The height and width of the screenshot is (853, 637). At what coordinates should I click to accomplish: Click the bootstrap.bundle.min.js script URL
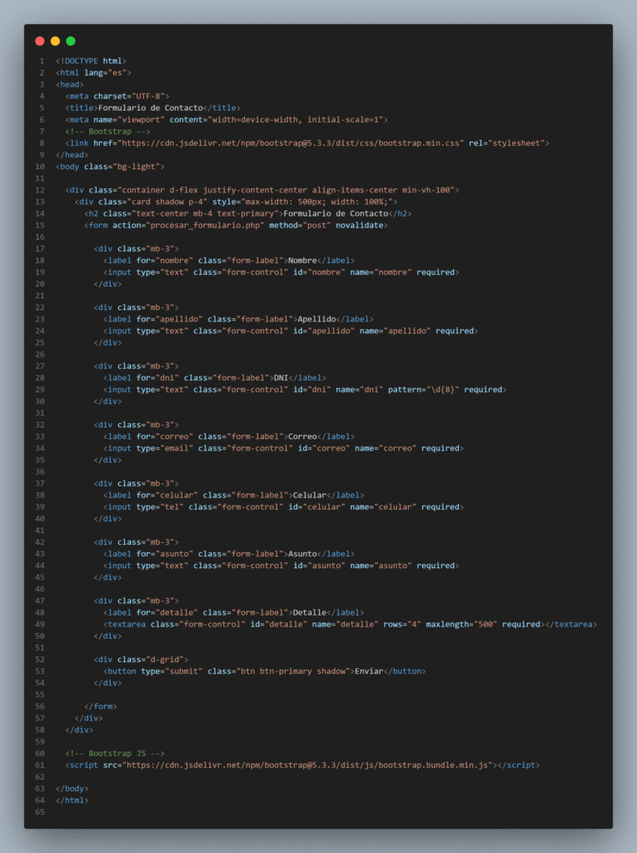307,766
